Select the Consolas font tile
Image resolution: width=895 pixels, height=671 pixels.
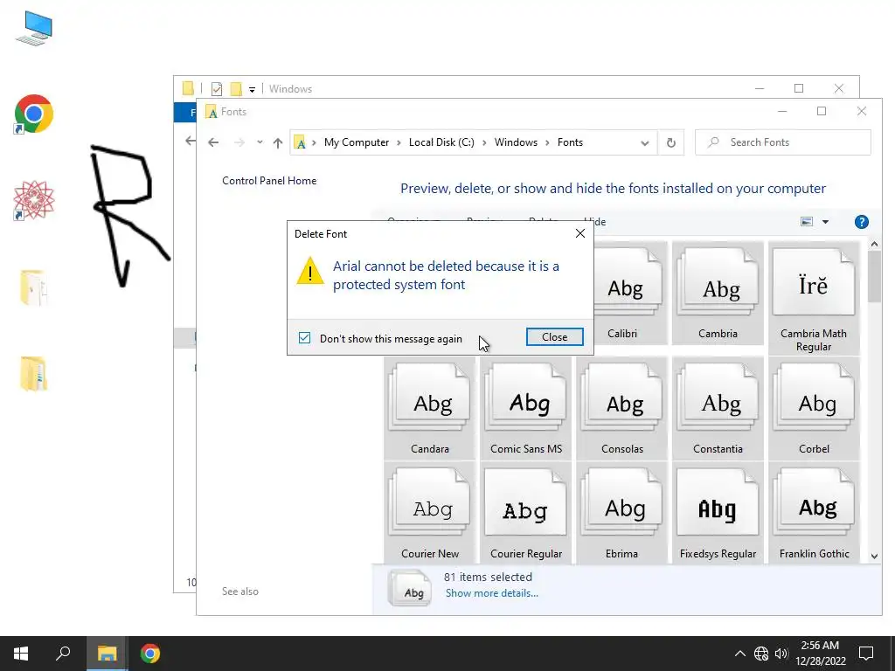pos(622,409)
